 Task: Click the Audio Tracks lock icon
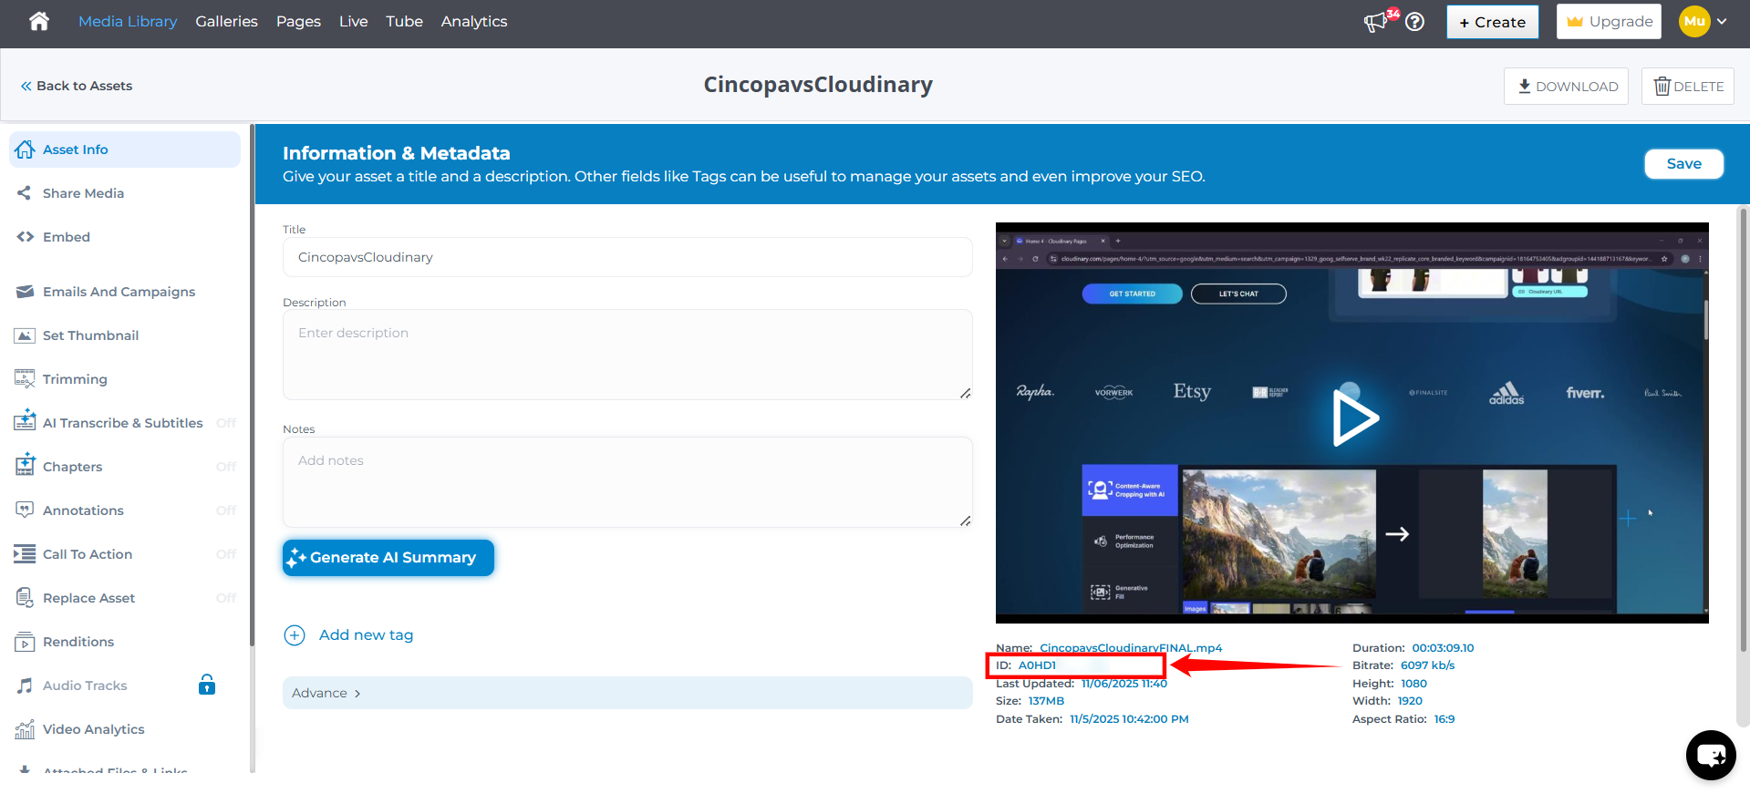coord(207,685)
